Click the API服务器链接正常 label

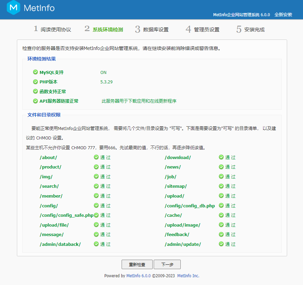point(59,101)
